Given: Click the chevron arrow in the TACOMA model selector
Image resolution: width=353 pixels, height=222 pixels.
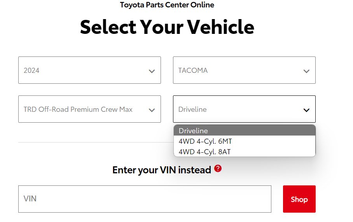Looking at the screenshot, I should (x=306, y=71).
